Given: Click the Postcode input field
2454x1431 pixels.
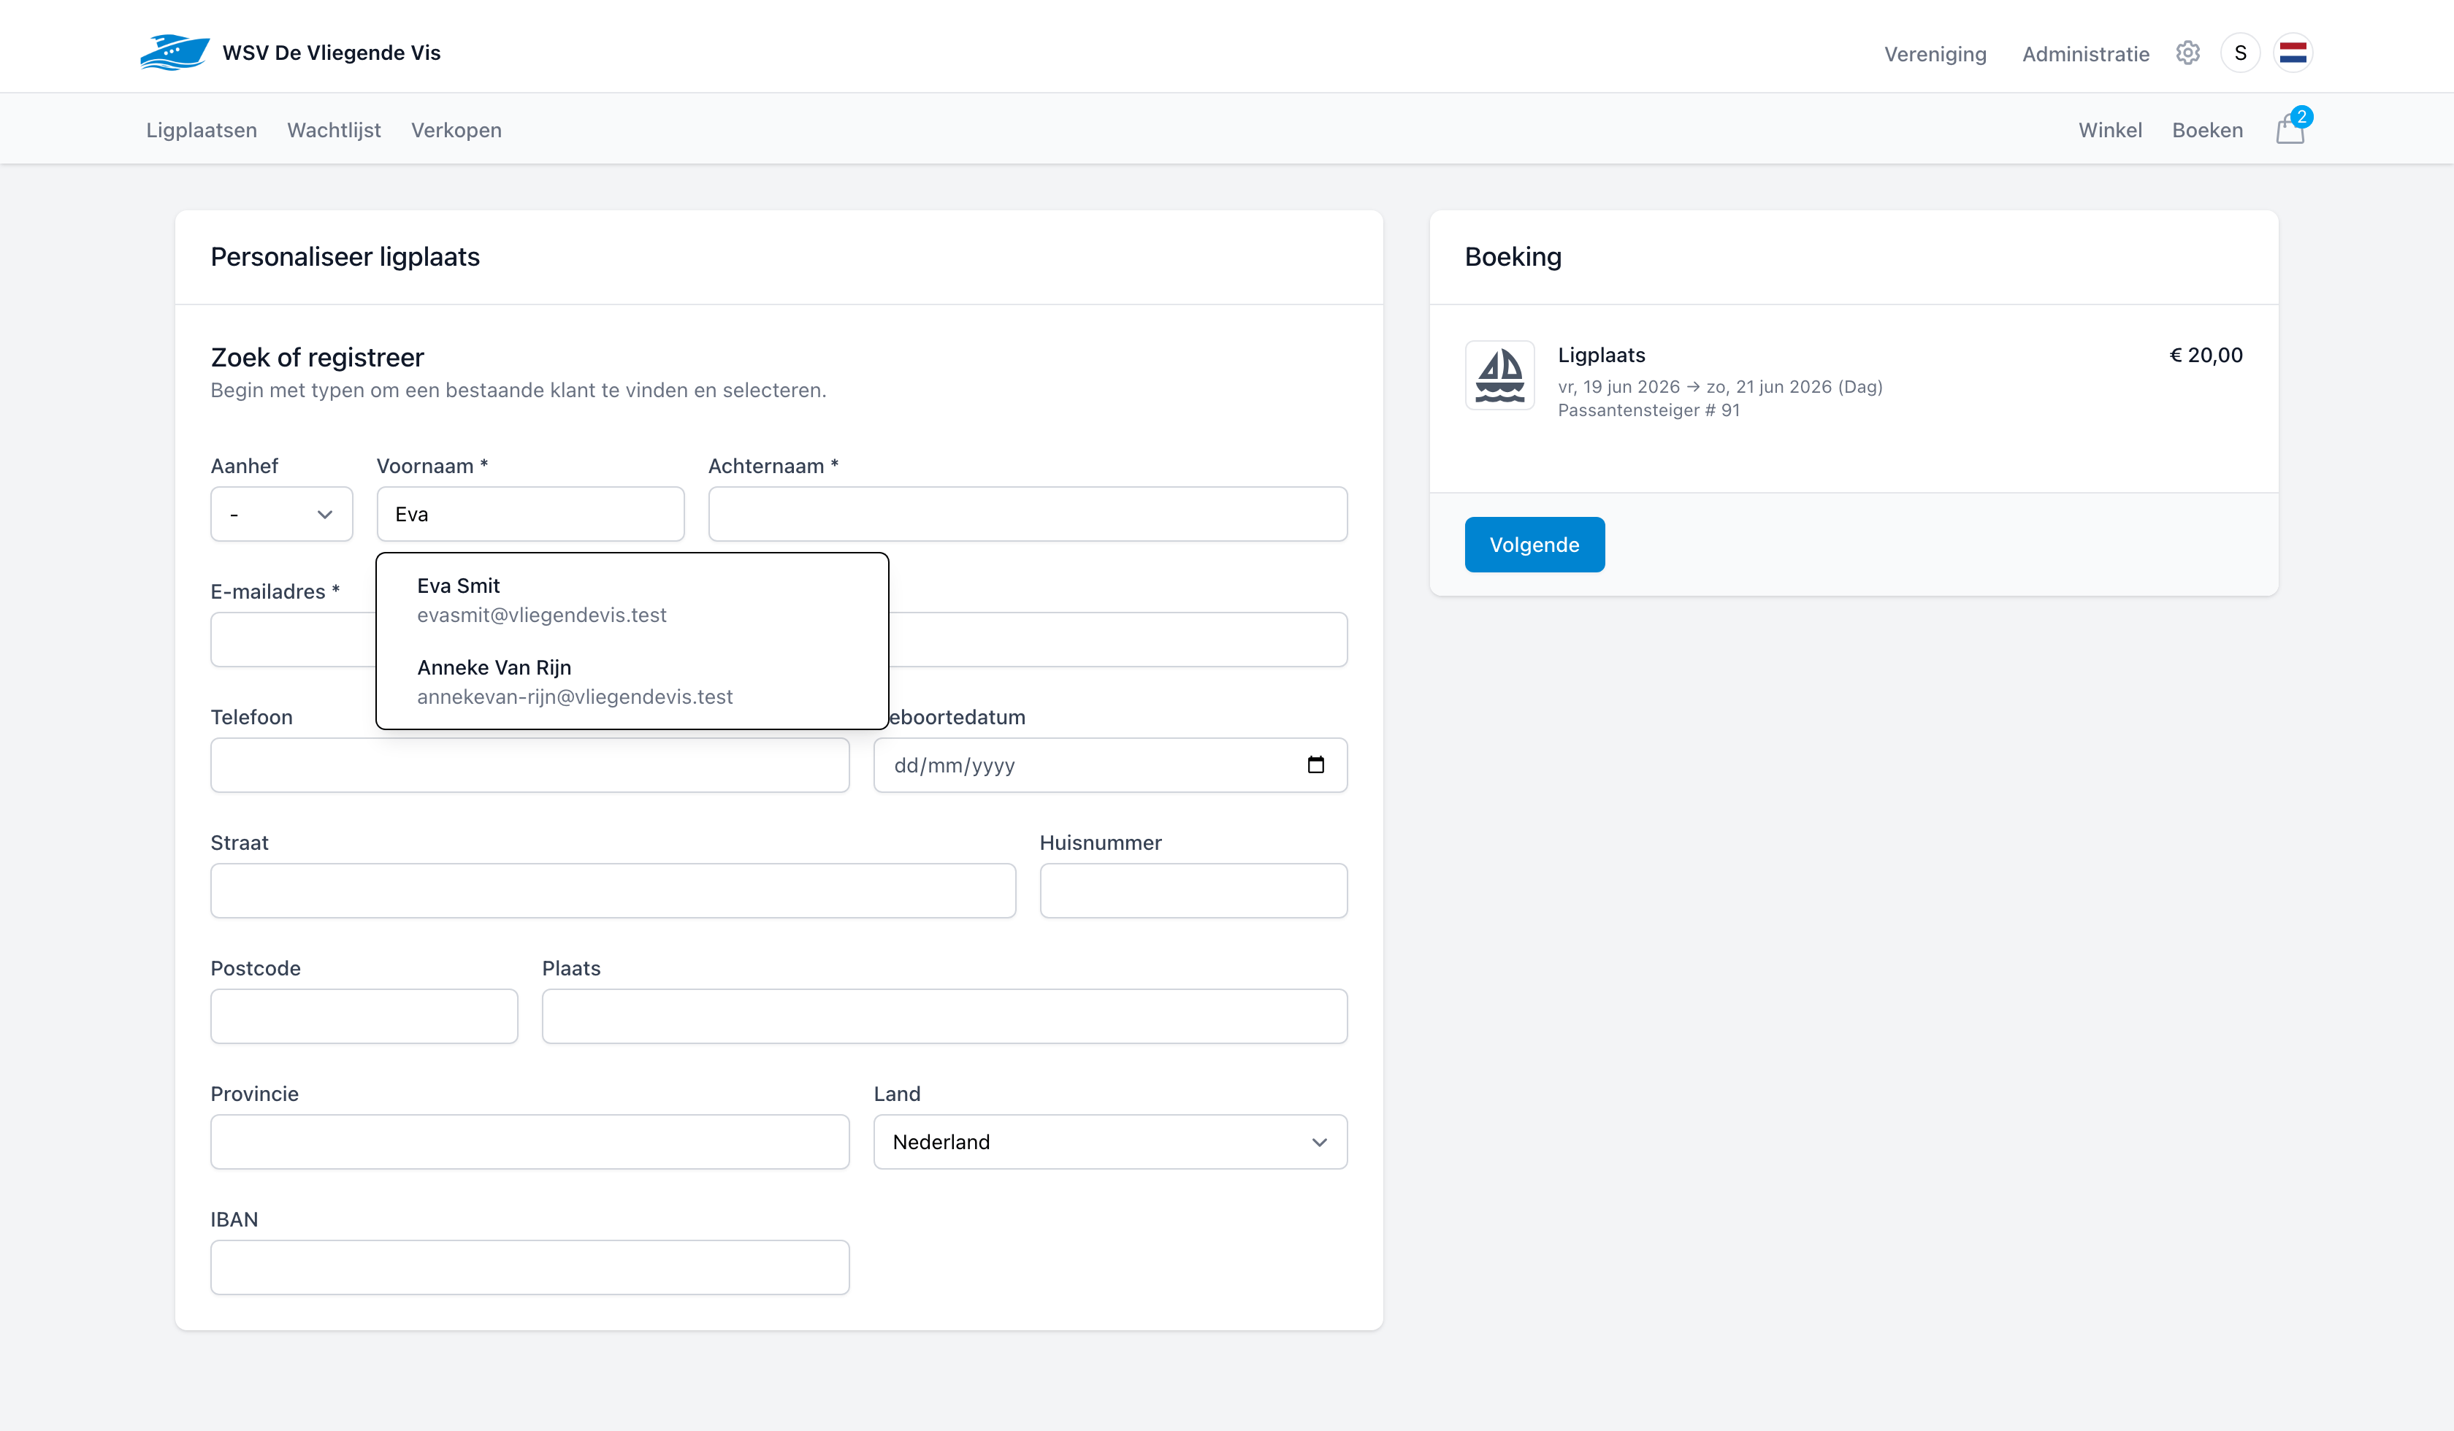Looking at the screenshot, I should point(364,1016).
